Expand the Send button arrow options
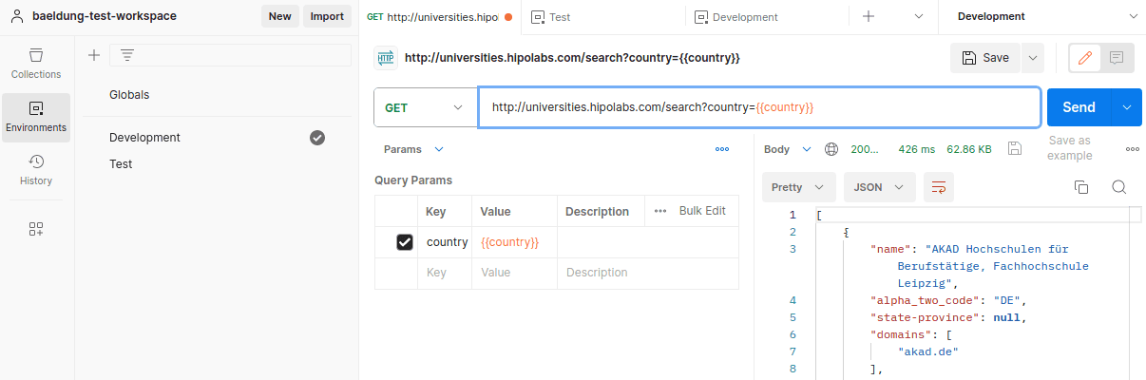 (1127, 107)
